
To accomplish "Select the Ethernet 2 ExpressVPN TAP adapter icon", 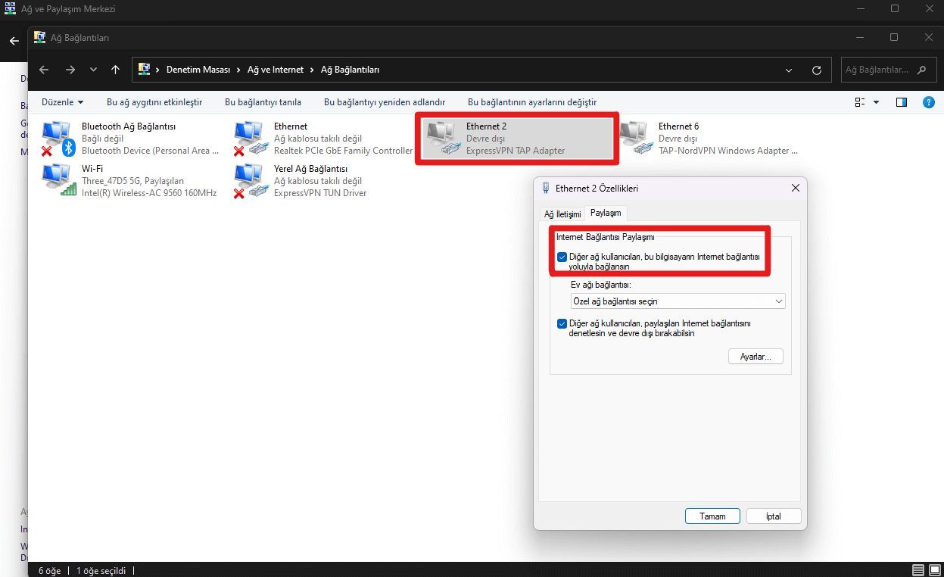I will tap(444, 139).
